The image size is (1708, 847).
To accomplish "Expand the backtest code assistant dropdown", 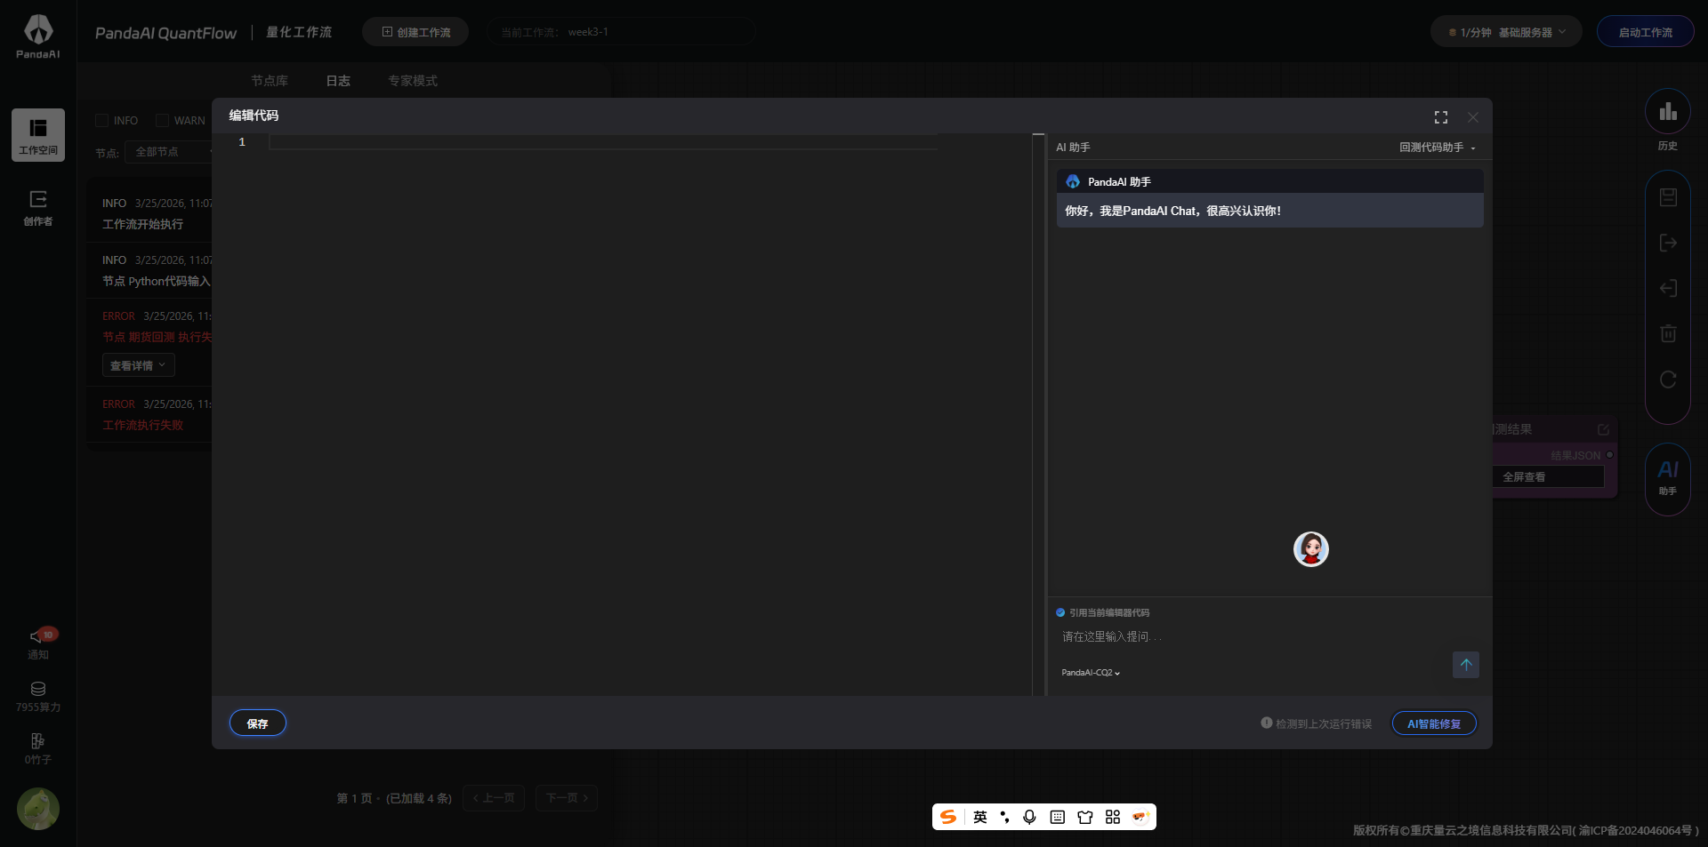I will (1437, 148).
